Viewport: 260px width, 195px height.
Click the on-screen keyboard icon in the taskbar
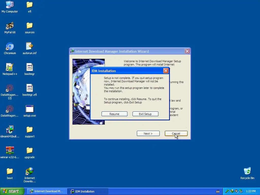point(218,191)
